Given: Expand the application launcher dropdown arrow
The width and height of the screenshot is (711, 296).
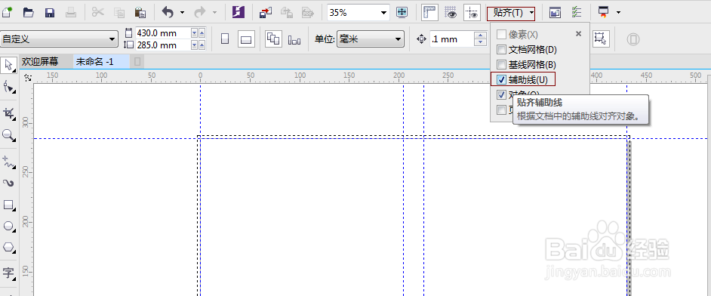Looking at the screenshot, I should click(x=618, y=13).
